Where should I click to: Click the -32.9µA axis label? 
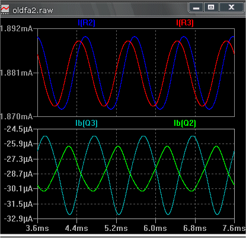(x=18, y=219)
